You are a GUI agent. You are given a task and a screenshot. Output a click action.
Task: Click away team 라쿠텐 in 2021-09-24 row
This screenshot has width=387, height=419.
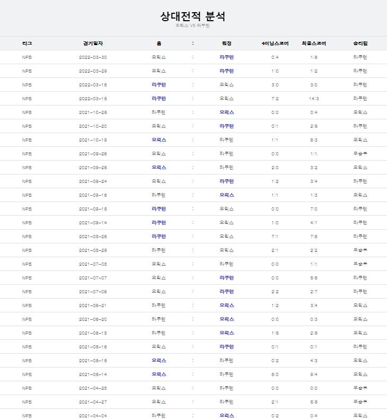point(226,181)
